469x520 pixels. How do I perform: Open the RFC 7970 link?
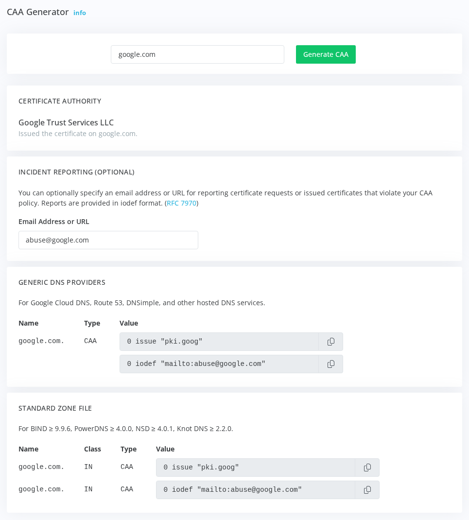click(x=181, y=203)
